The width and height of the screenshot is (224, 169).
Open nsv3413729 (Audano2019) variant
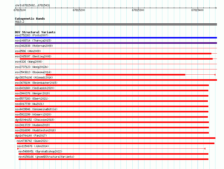(32, 125)
